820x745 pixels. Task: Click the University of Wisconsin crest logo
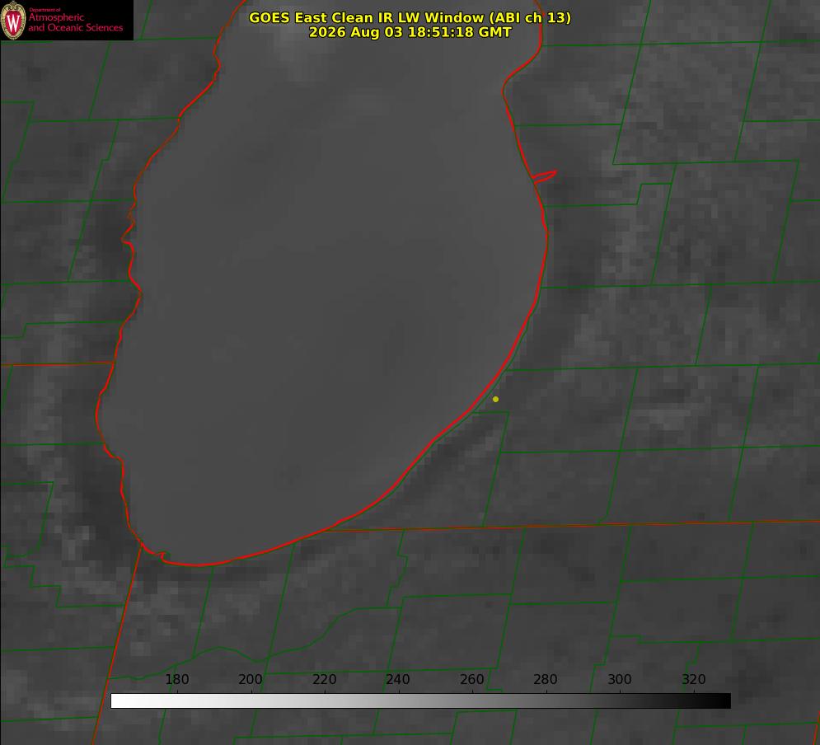[x=13, y=20]
